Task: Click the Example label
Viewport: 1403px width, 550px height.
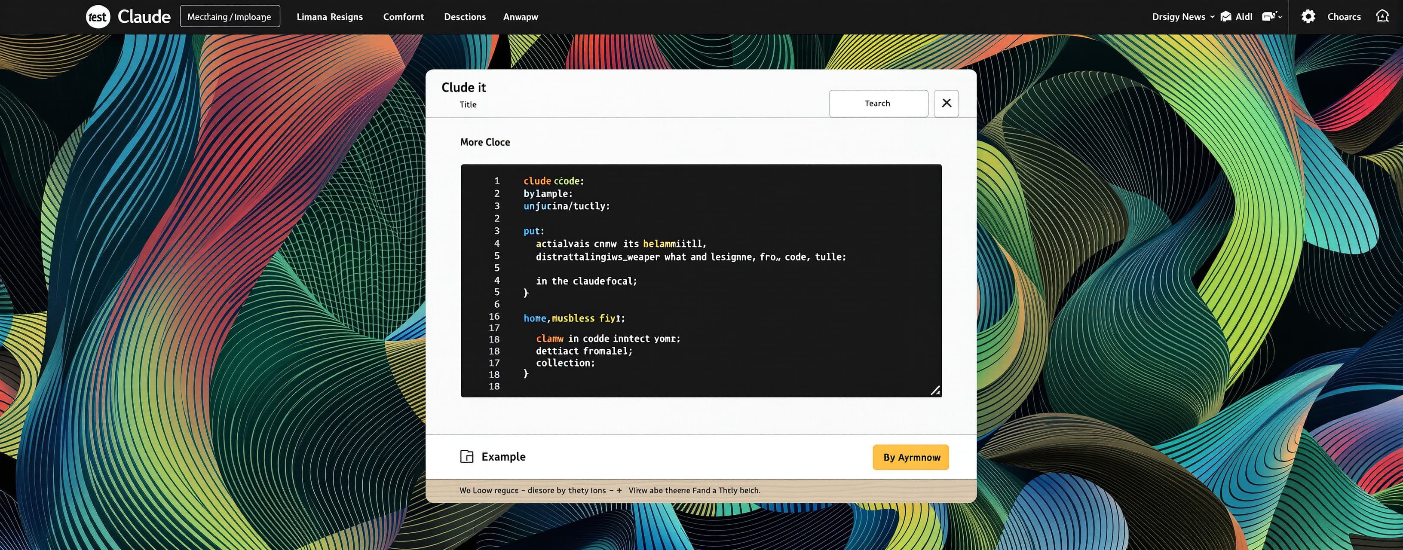Action: 503,456
